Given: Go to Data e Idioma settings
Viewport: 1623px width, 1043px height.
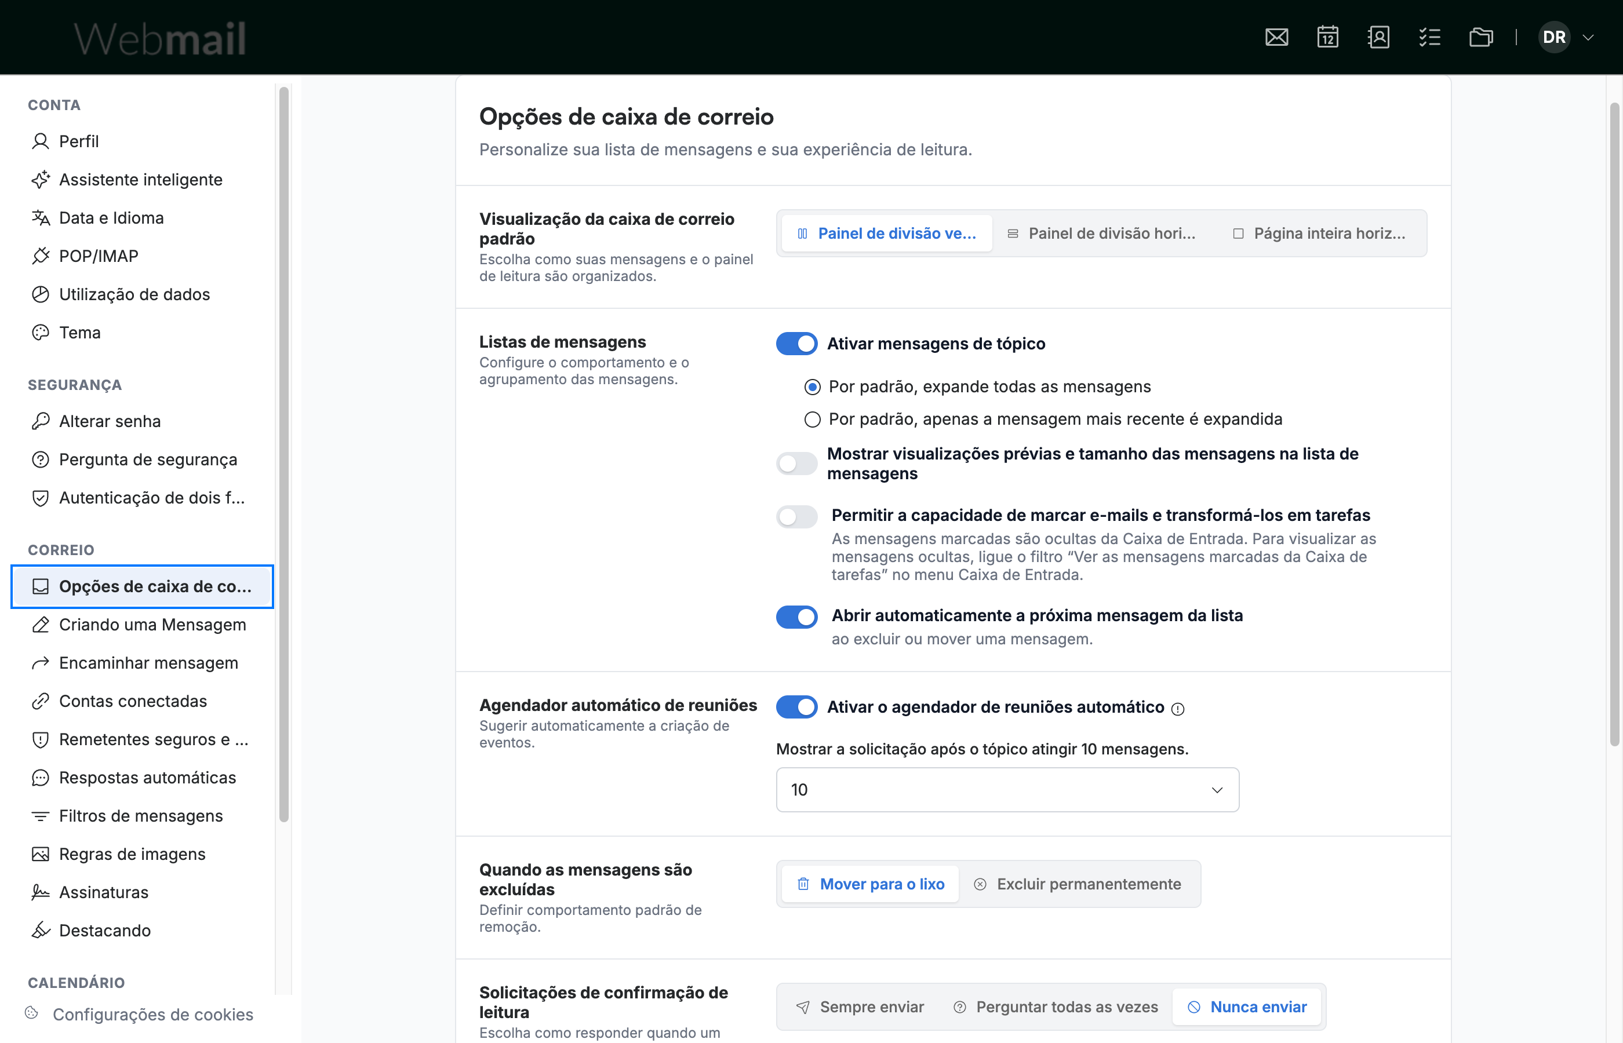Looking at the screenshot, I should [x=142, y=217].
